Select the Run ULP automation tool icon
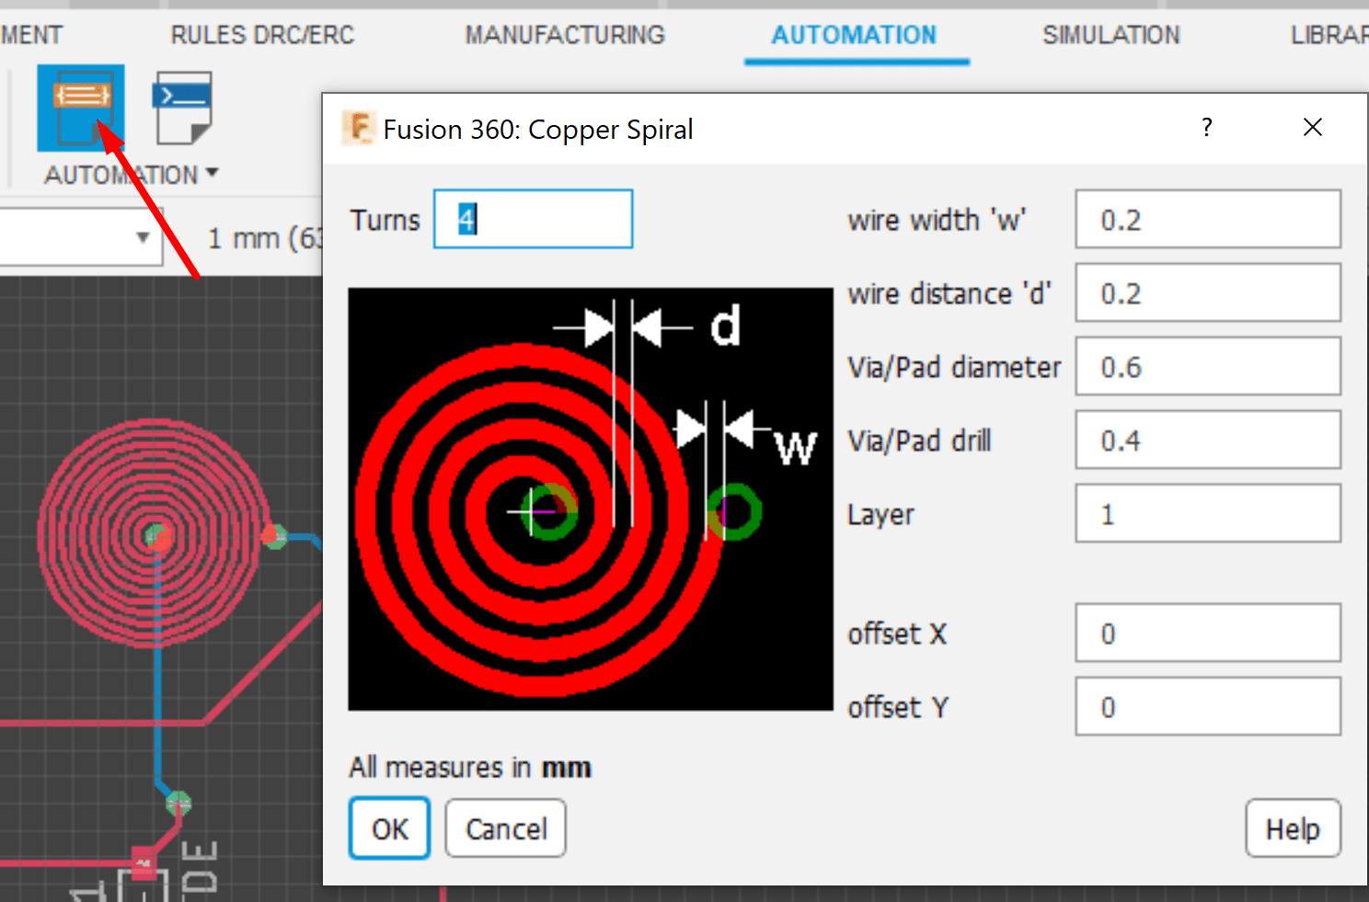The image size is (1369, 902). click(x=80, y=108)
